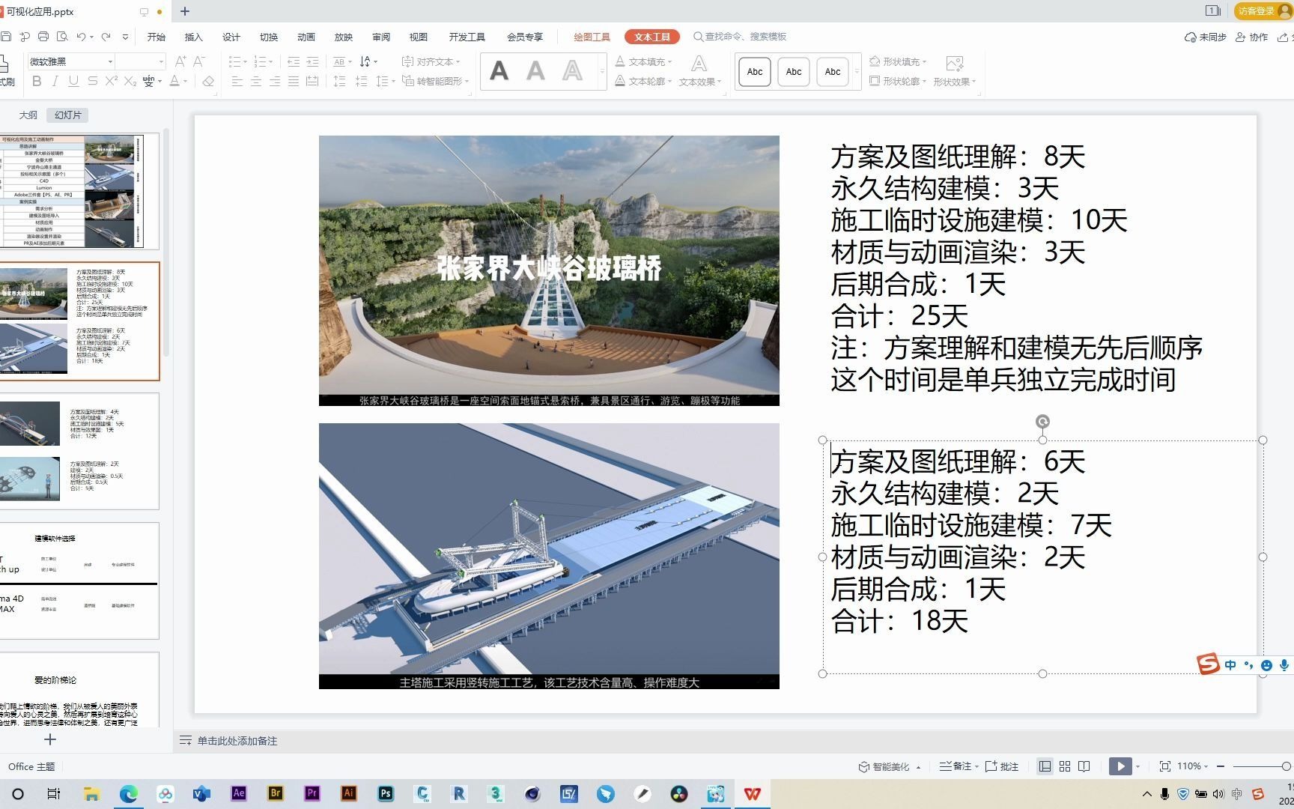Viewport: 1294px width, 809px height.
Task: Clear formatting with the eraser icon
Action: coord(209,81)
